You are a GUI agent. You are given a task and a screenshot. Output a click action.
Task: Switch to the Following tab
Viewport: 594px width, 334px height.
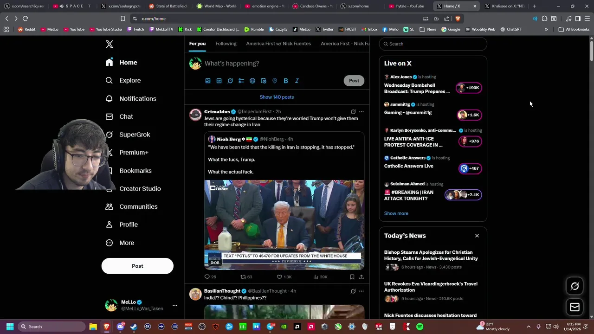[226, 44]
